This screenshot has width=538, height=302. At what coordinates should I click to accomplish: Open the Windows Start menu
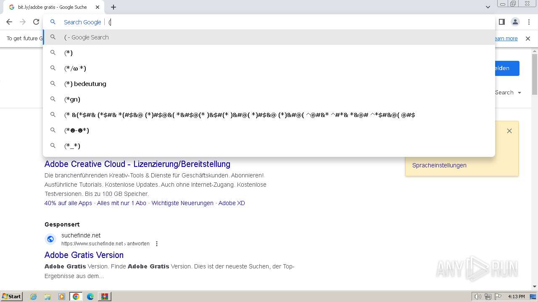point(12,297)
